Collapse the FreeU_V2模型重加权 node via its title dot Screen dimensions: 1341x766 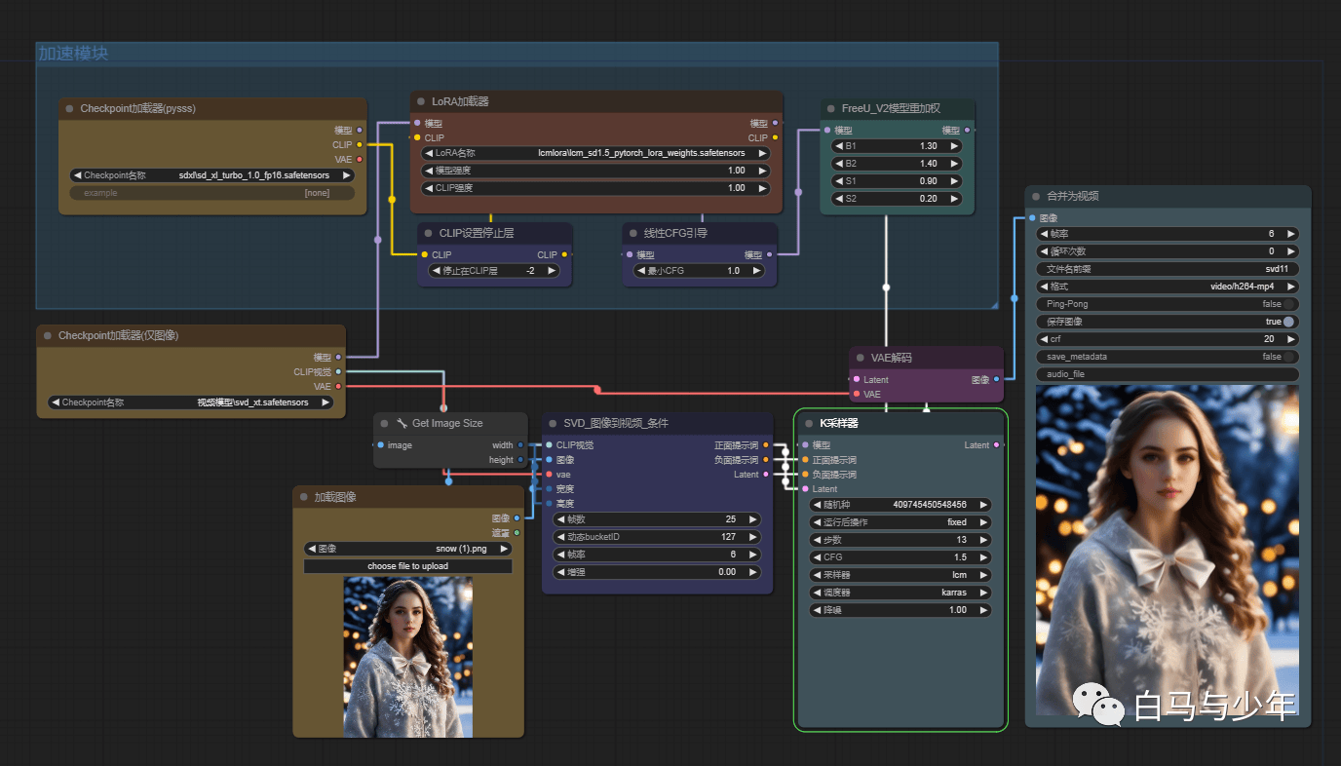pyautogui.click(x=831, y=109)
